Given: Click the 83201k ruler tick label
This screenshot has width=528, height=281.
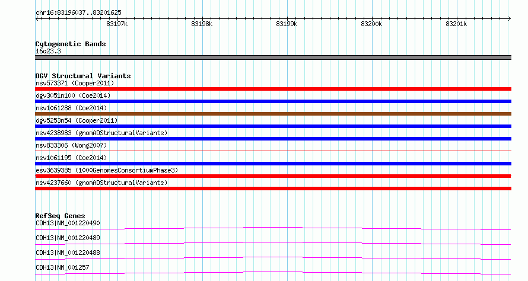Looking at the screenshot, I should tap(456, 24).
